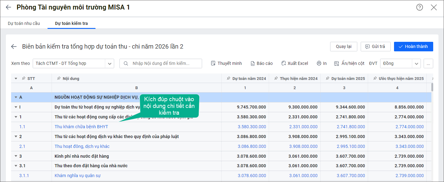Open Thuyết minh notes
This screenshot has height=182, width=444.
point(226,63)
